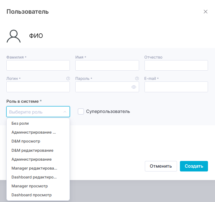Click the help icon next to Пароль

tap(137, 78)
